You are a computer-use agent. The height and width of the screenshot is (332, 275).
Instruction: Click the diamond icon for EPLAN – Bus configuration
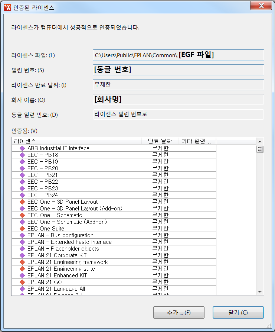[x=22, y=235]
